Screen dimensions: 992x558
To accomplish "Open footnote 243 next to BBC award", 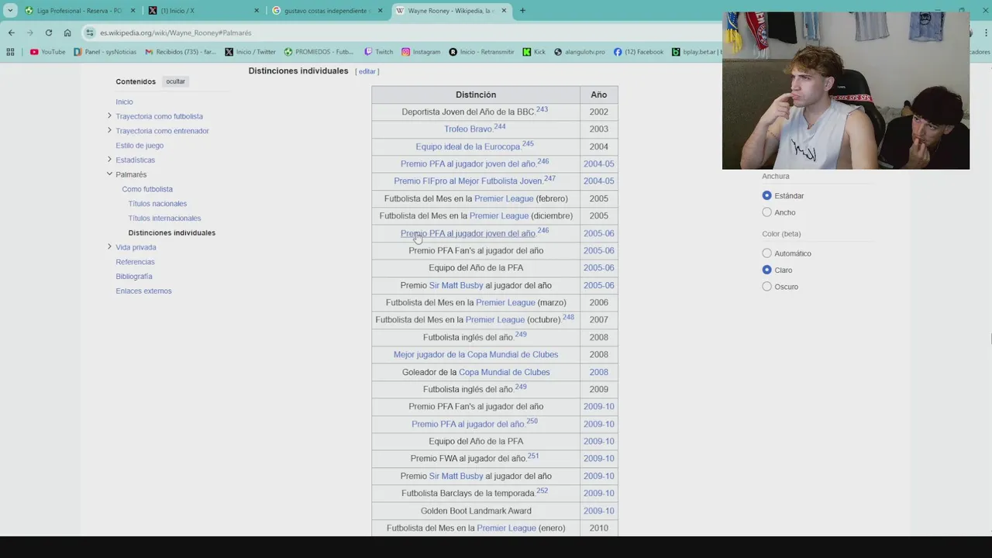I will (542, 109).
